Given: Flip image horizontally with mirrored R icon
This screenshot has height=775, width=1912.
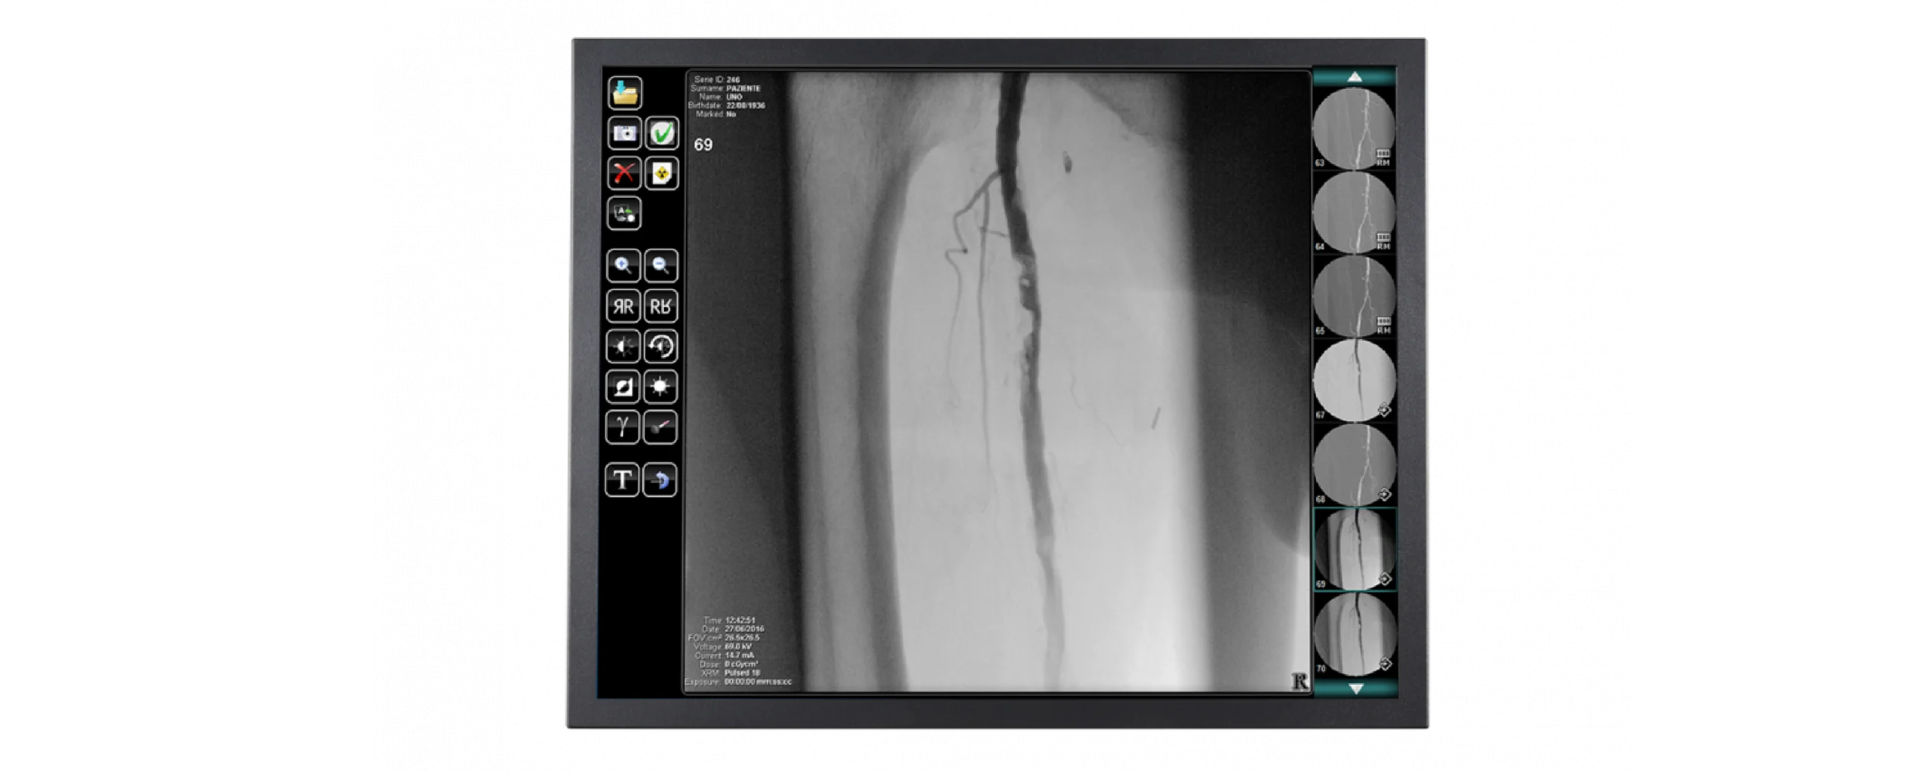Looking at the screenshot, I should tap(623, 306).
